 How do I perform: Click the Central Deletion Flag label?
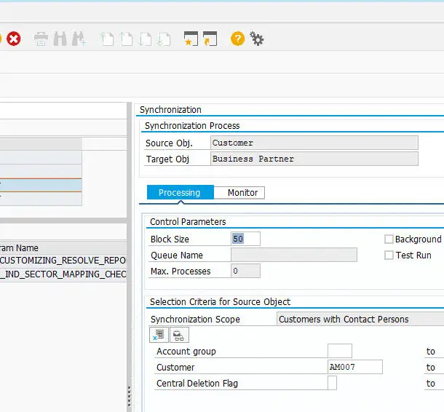pos(197,384)
